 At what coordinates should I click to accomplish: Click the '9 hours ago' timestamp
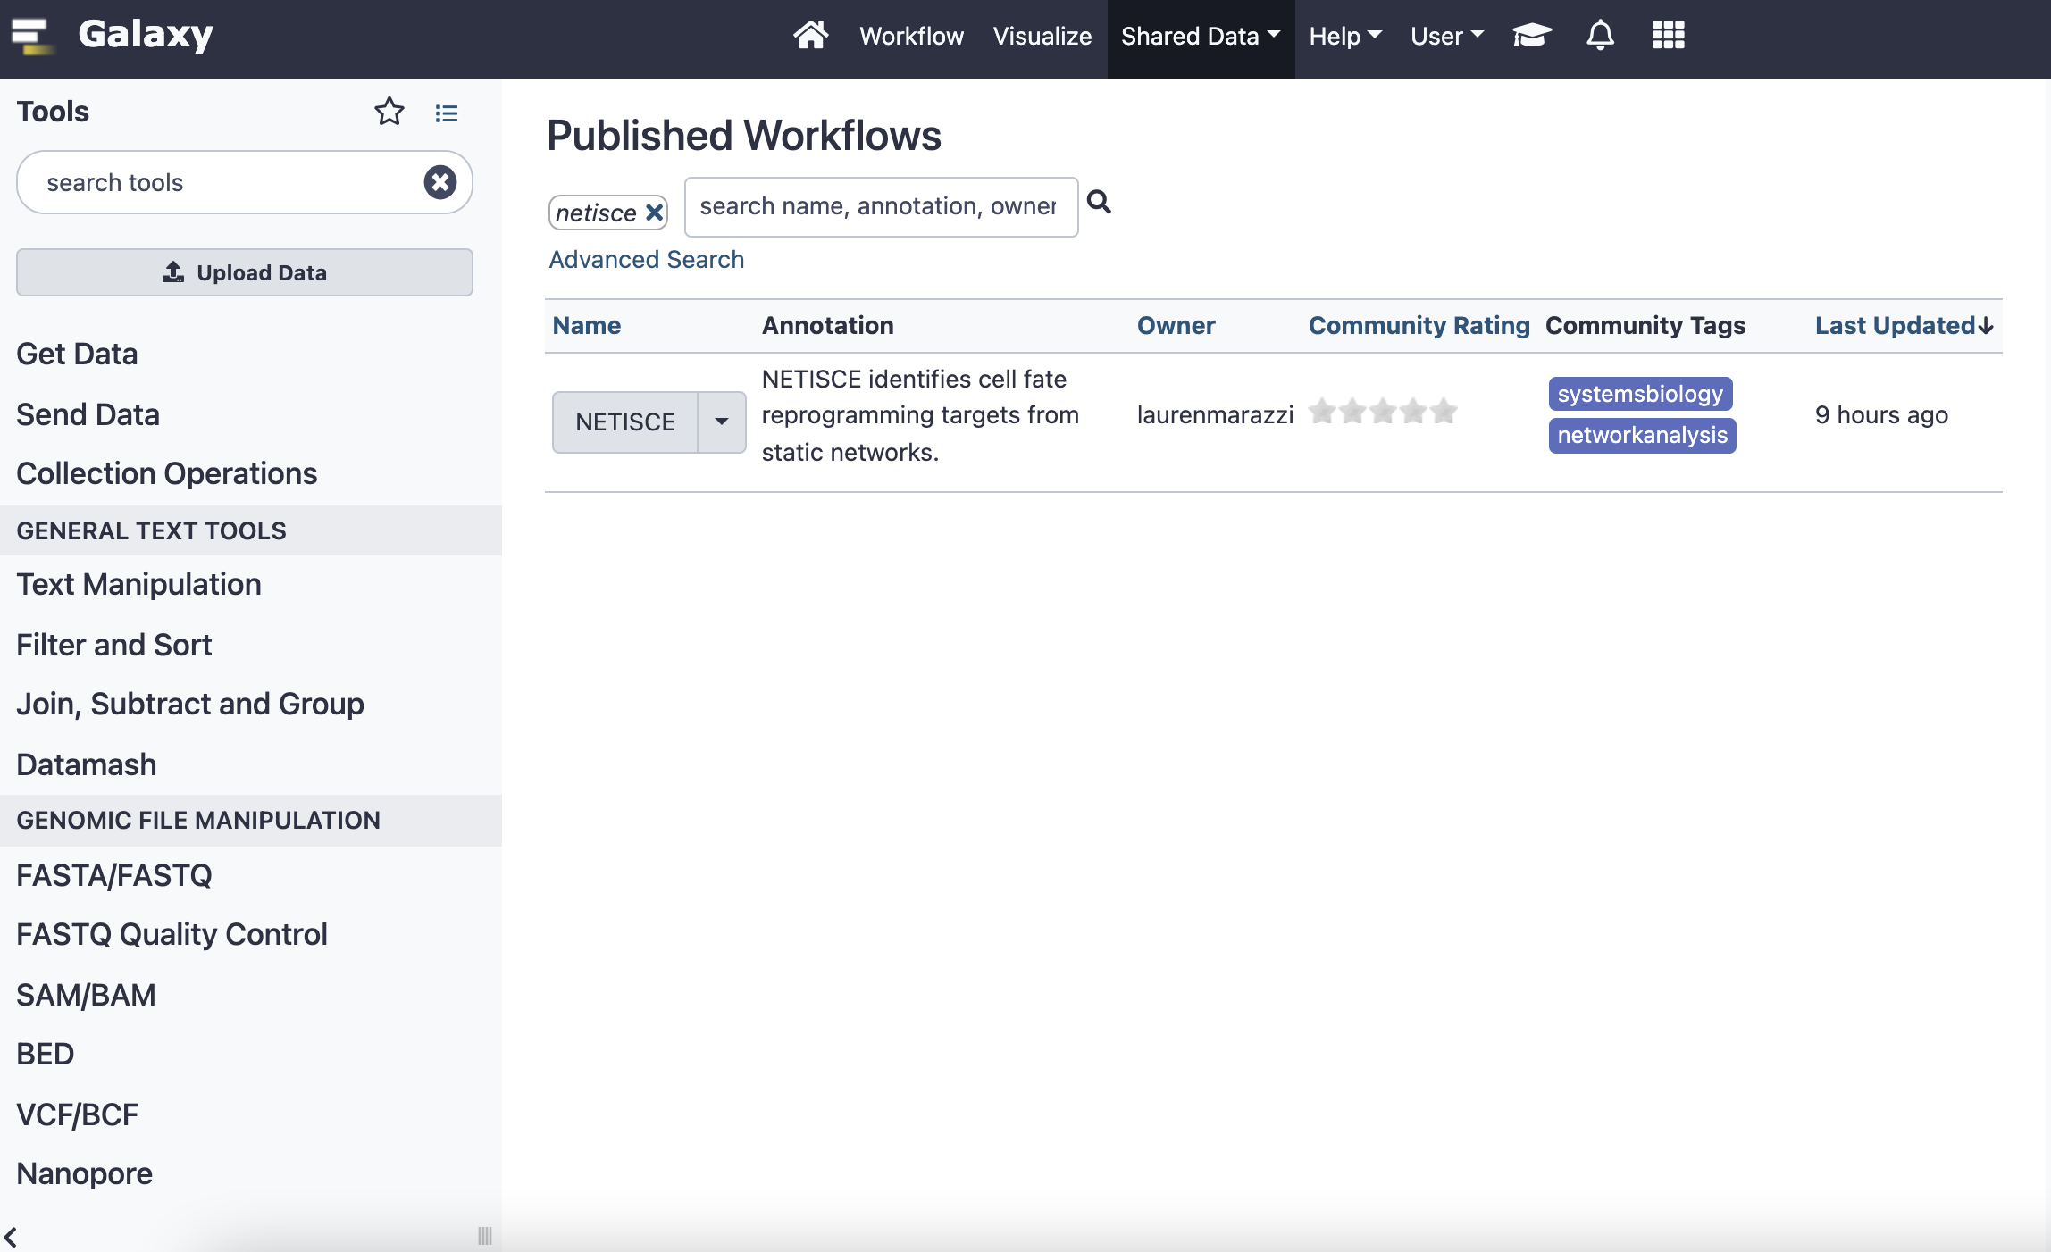1881,414
